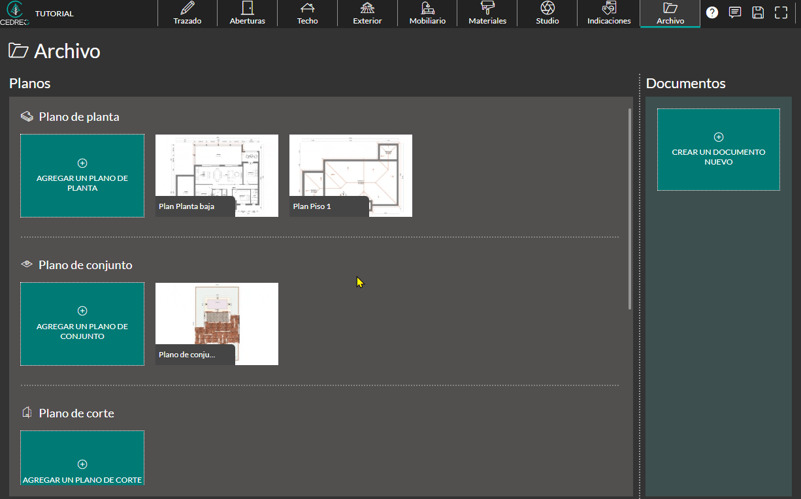Switch to the Aberturas tab
Screen dimensions: 801x499
(248, 14)
